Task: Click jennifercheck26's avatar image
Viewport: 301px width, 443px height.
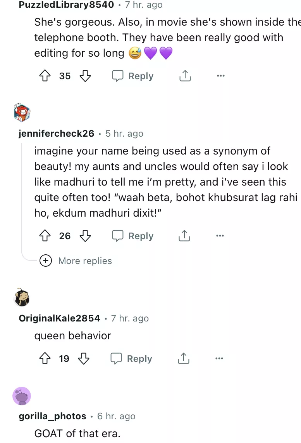Action: (x=22, y=113)
